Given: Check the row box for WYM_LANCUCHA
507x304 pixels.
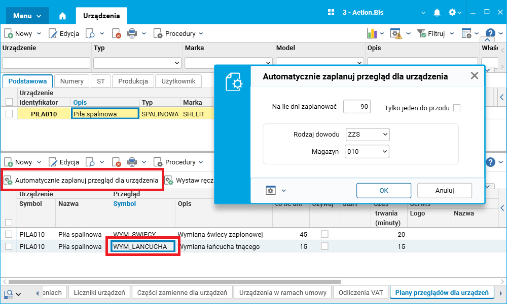Looking at the screenshot, I should click(x=9, y=246).
